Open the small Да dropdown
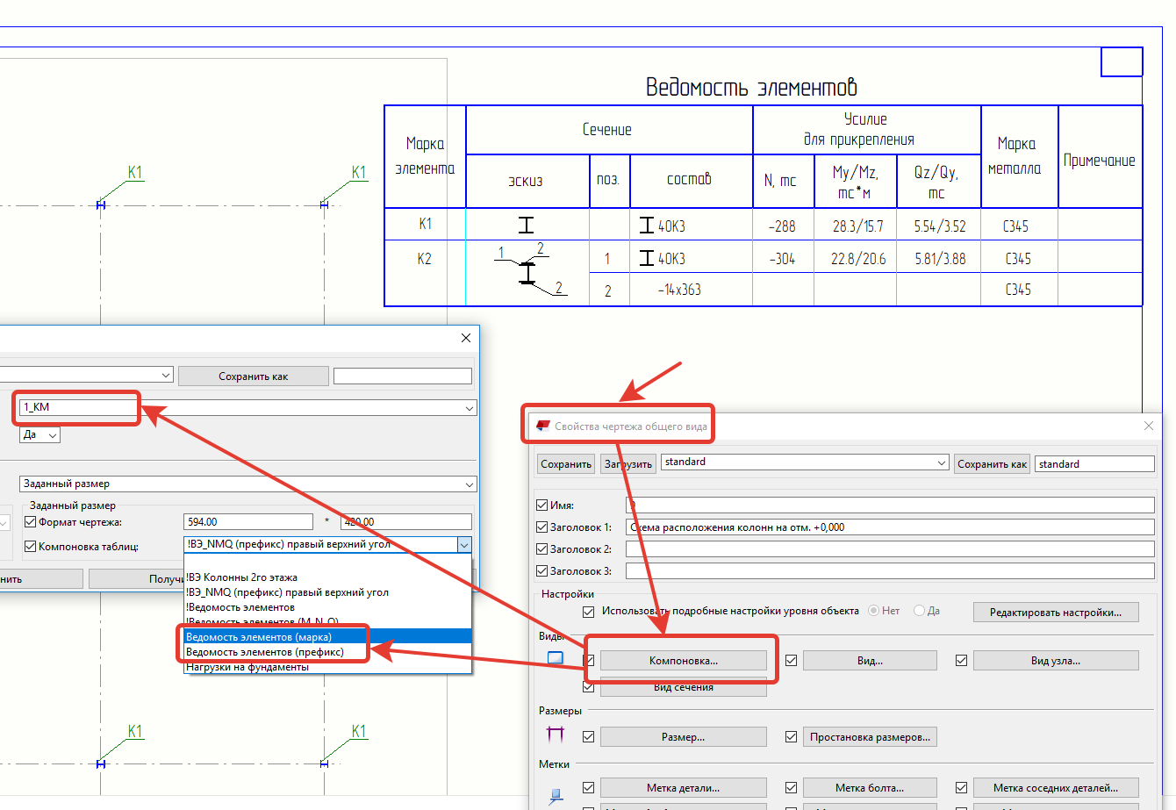 (52, 435)
